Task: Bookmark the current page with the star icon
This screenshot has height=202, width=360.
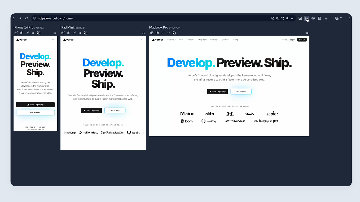Action: [x=292, y=18]
